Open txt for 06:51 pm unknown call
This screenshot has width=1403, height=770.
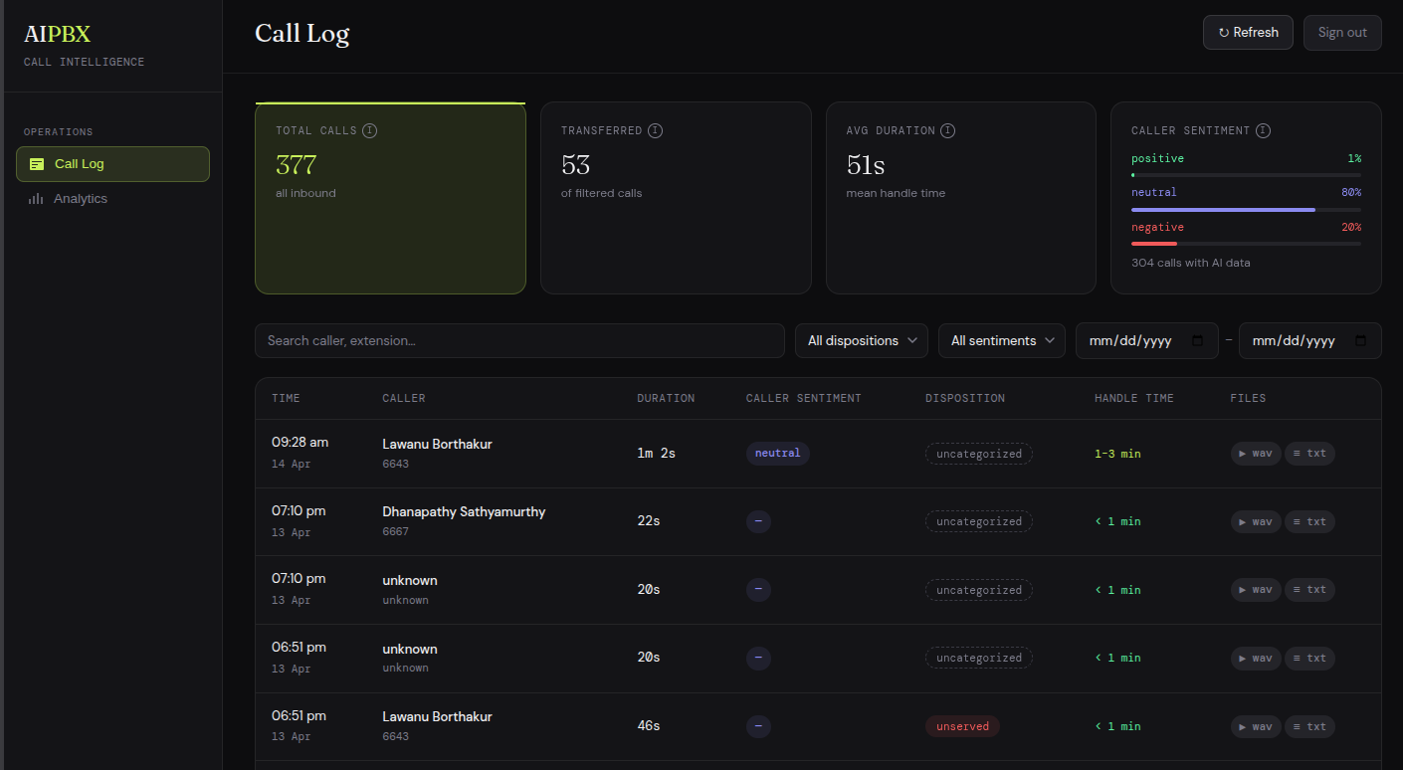(1309, 658)
